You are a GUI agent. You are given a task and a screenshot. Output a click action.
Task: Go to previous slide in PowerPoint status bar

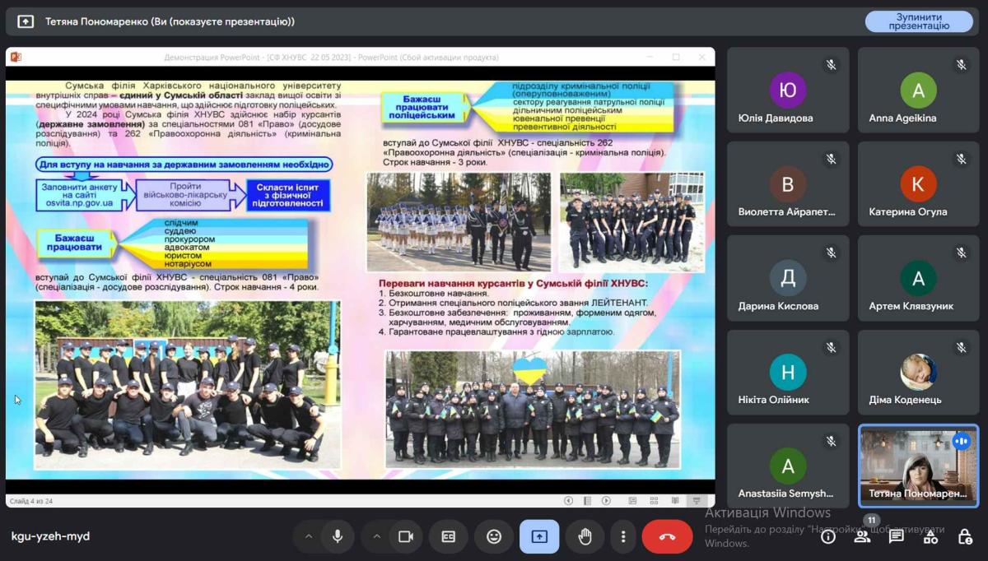(x=568, y=500)
